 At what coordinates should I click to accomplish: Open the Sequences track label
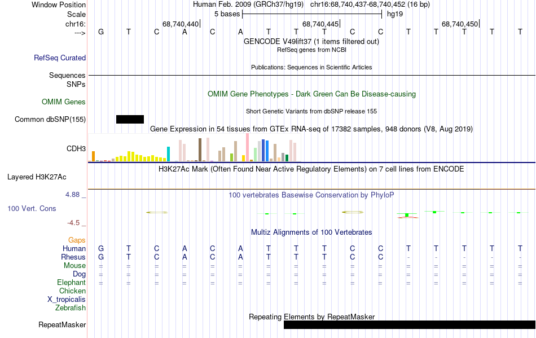coord(67,75)
